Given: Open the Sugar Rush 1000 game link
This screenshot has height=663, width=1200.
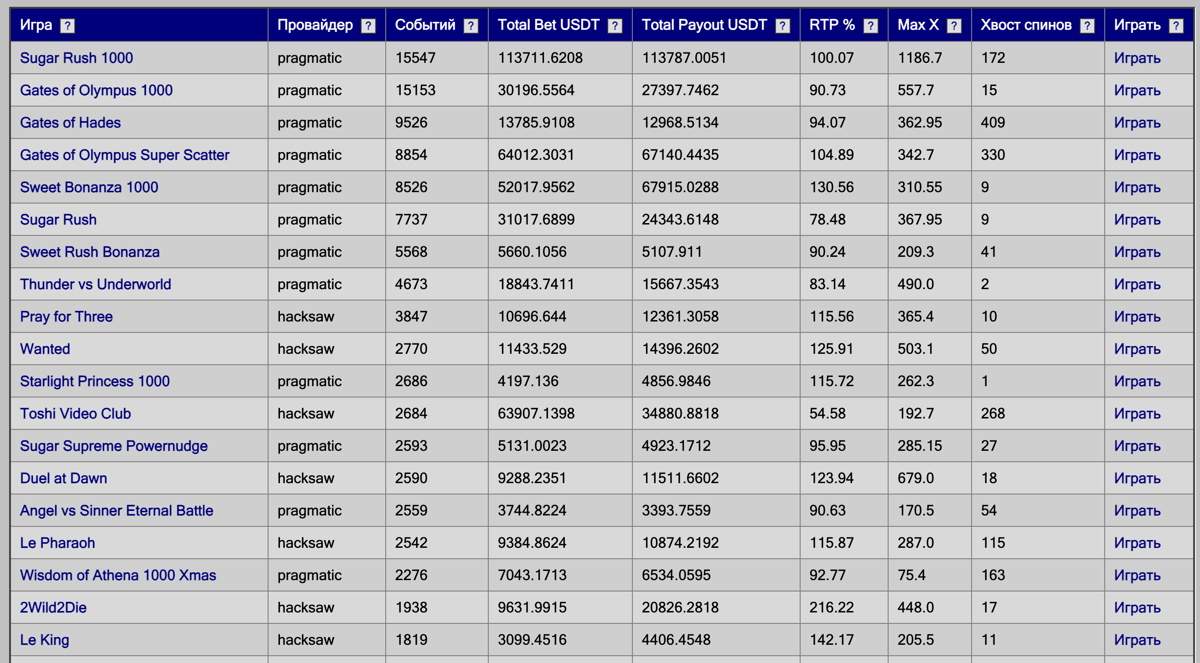Looking at the screenshot, I should (x=77, y=58).
